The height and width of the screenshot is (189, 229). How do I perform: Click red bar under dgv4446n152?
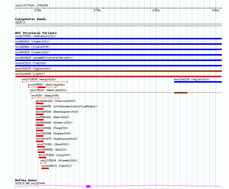40,104
